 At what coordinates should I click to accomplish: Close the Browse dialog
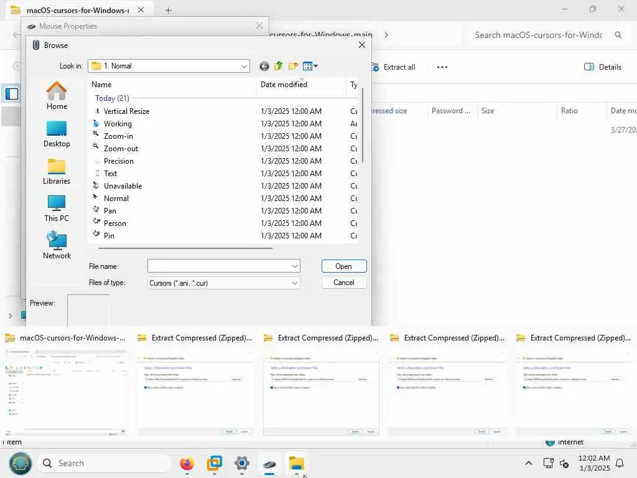click(362, 45)
